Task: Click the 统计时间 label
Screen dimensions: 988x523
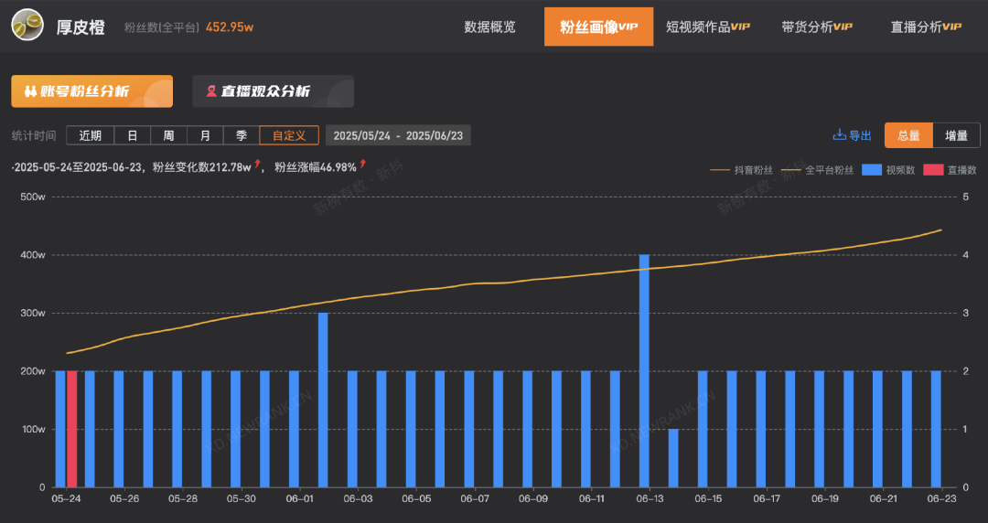Action: (x=34, y=135)
